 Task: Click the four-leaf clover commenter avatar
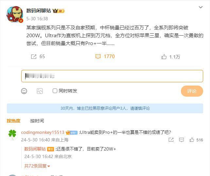[x=12, y=135]
